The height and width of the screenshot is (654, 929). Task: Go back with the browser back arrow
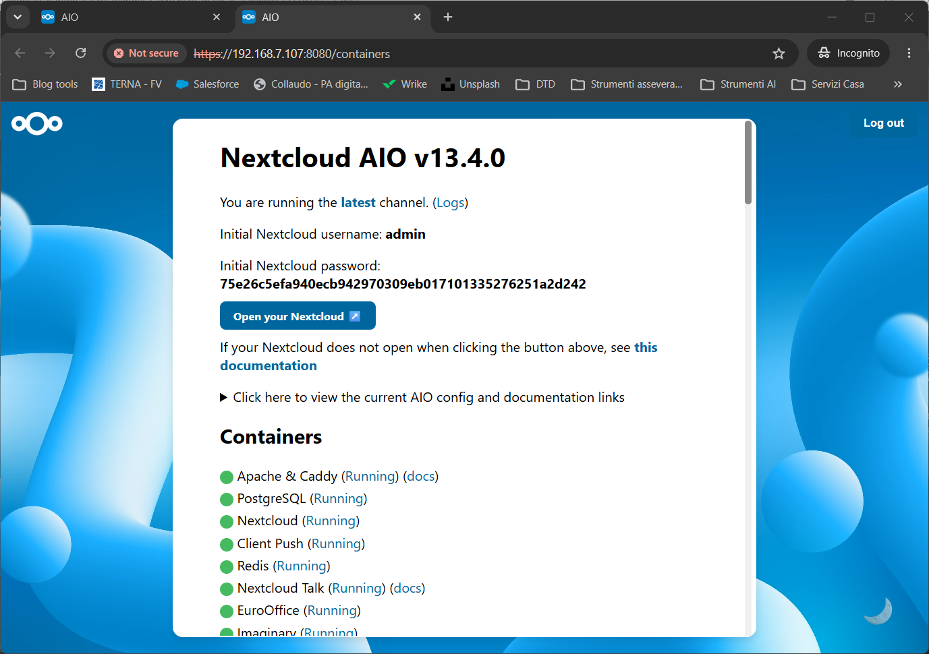(20, 53)
